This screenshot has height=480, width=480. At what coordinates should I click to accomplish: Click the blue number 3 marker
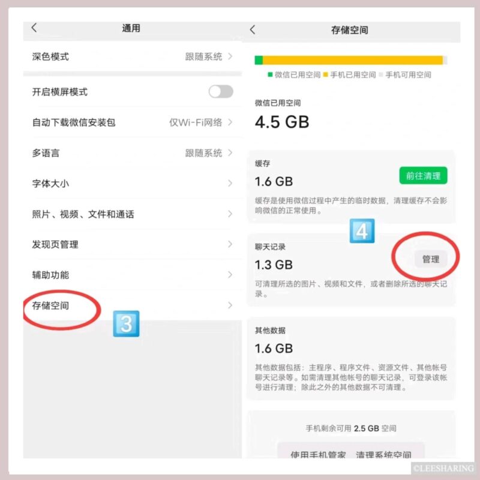pos(126,324)
